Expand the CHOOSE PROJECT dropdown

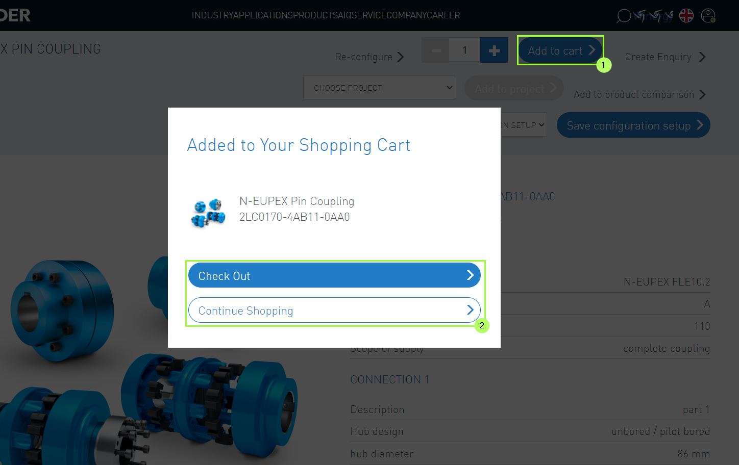(379, 88)
